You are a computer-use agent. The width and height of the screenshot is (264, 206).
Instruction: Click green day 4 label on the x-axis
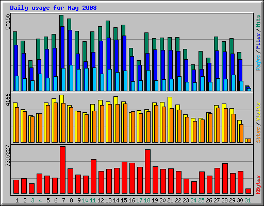coord(40,200)
